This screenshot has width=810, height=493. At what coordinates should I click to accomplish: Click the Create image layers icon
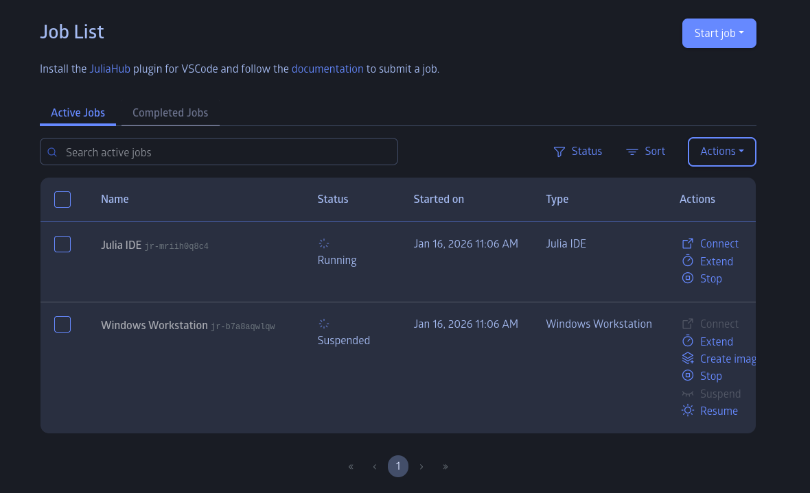click(x=687, y=359)
